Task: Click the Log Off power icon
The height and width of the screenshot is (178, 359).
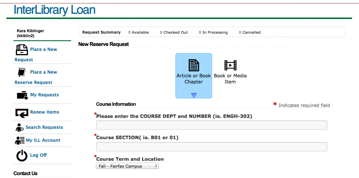Action: (22, 155)
